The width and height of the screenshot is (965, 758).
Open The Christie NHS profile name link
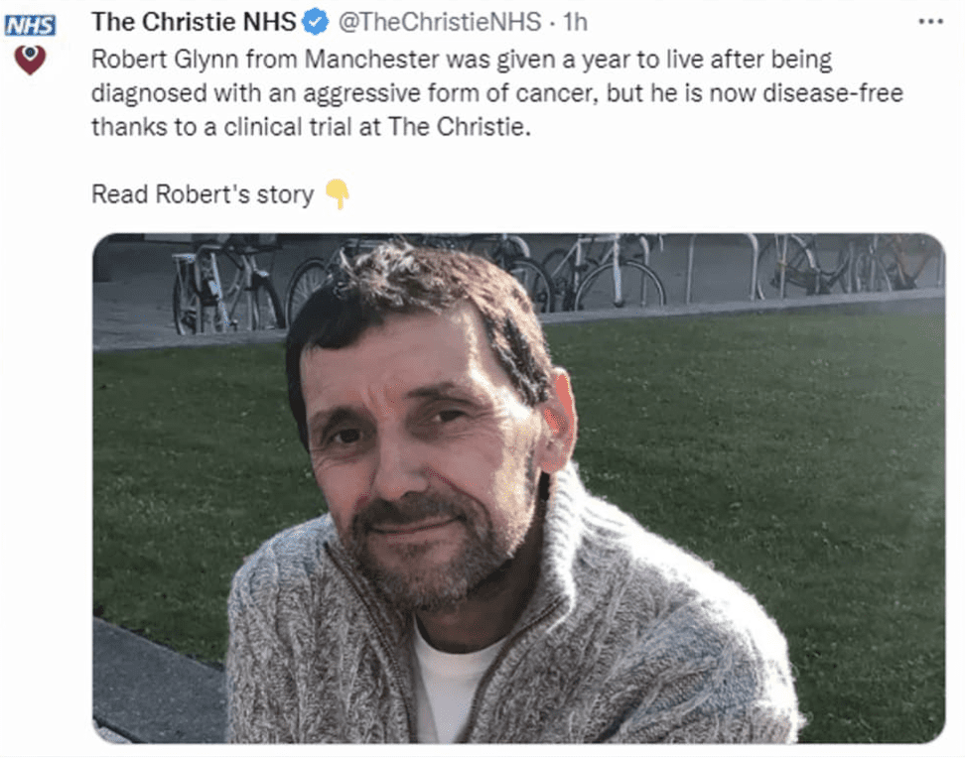click(194, 22)
